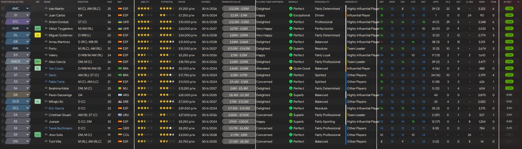Click the Superb morale icon on Portu's row
This screenshot has width=522, height=149.
(x=290, y=48)
